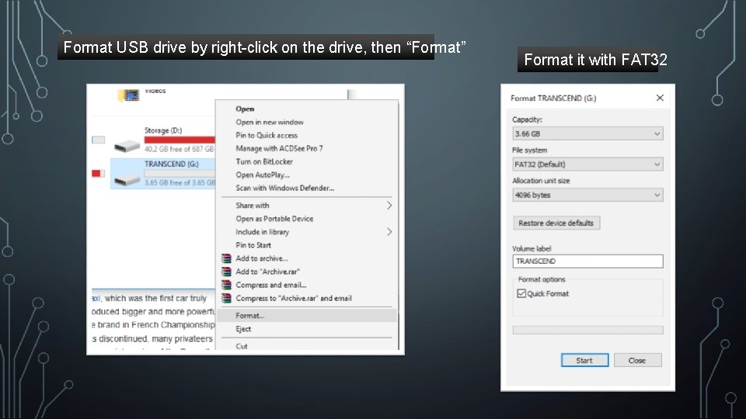
Task: Select Turn on BitLocker
Action: (264, 161)
